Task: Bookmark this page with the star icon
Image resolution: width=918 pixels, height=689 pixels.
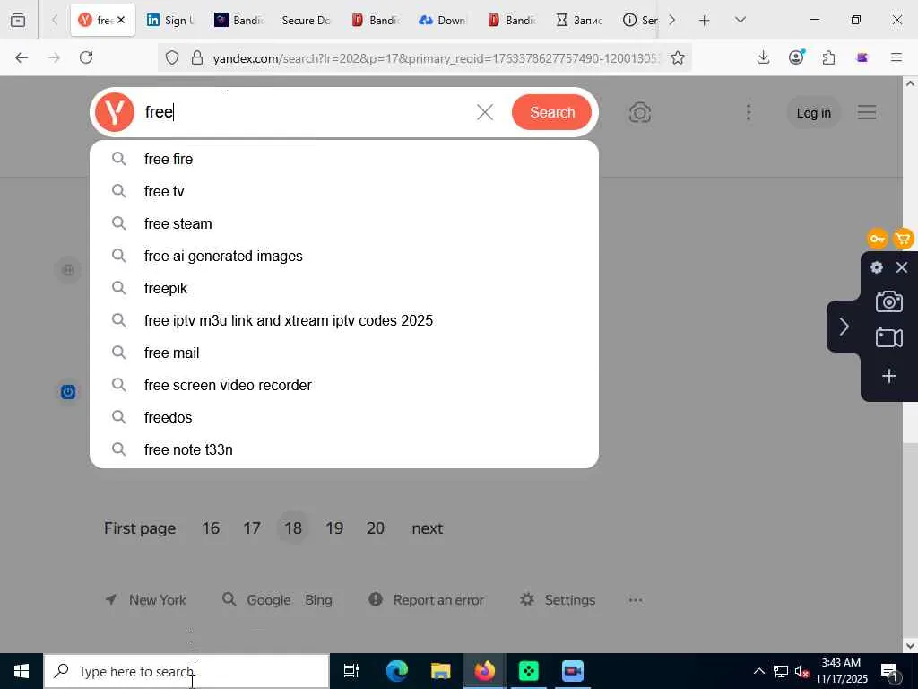Action: click(678, 57)
